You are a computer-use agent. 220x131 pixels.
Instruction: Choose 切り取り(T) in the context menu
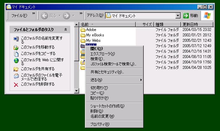click(114, 88)
